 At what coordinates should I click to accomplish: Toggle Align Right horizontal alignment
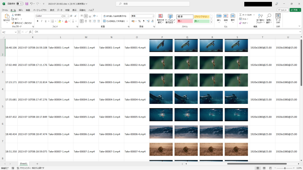click(90, 21)
